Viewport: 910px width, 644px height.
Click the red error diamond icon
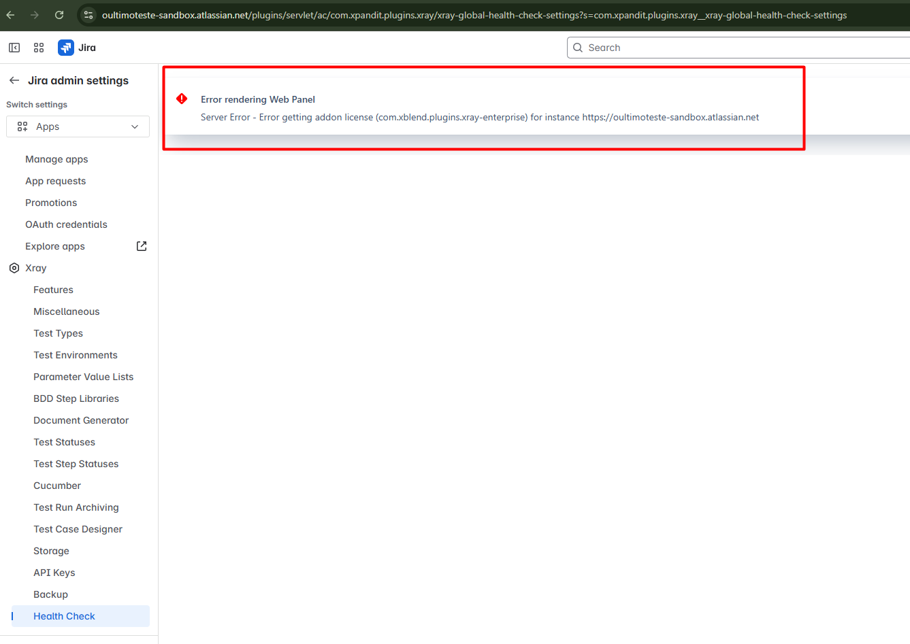[x=182, y=99]
